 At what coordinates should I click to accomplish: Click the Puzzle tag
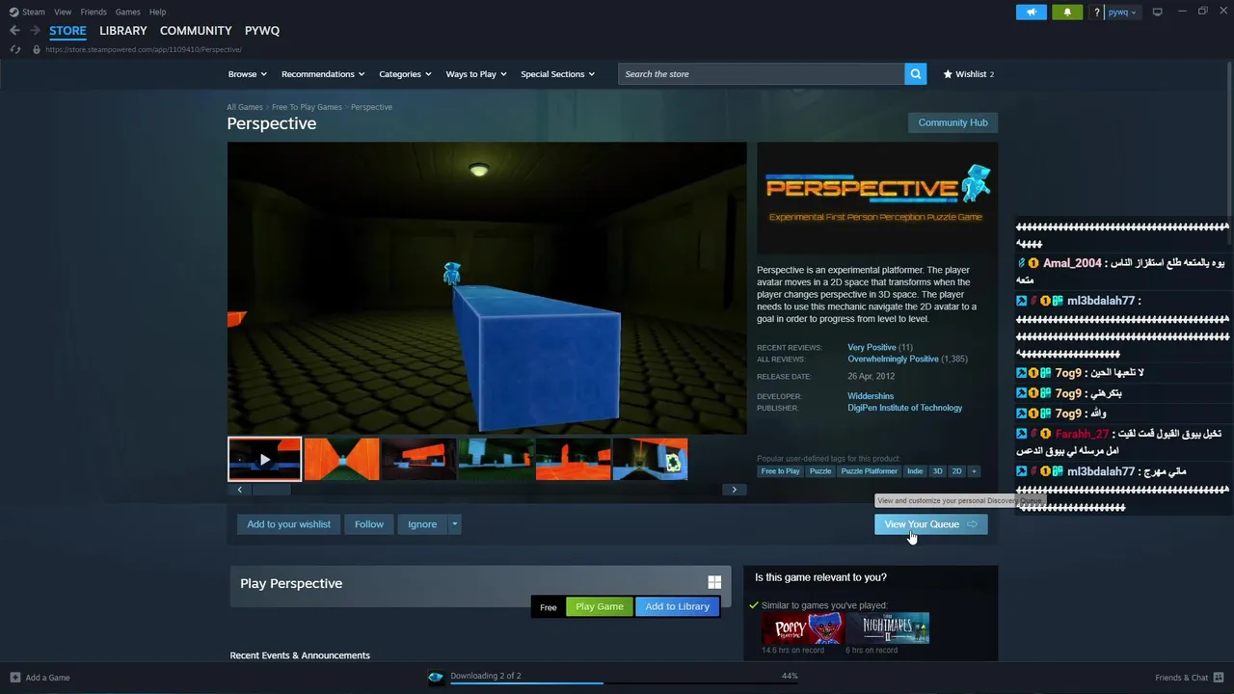[x=820, y=471]
